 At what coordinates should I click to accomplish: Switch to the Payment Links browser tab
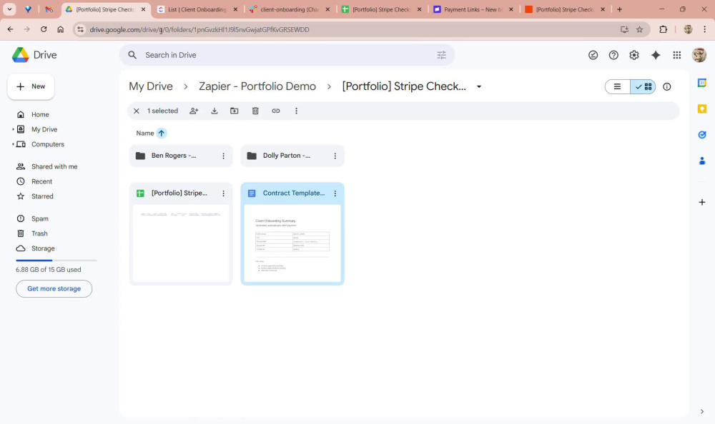[x=473, y=9]
